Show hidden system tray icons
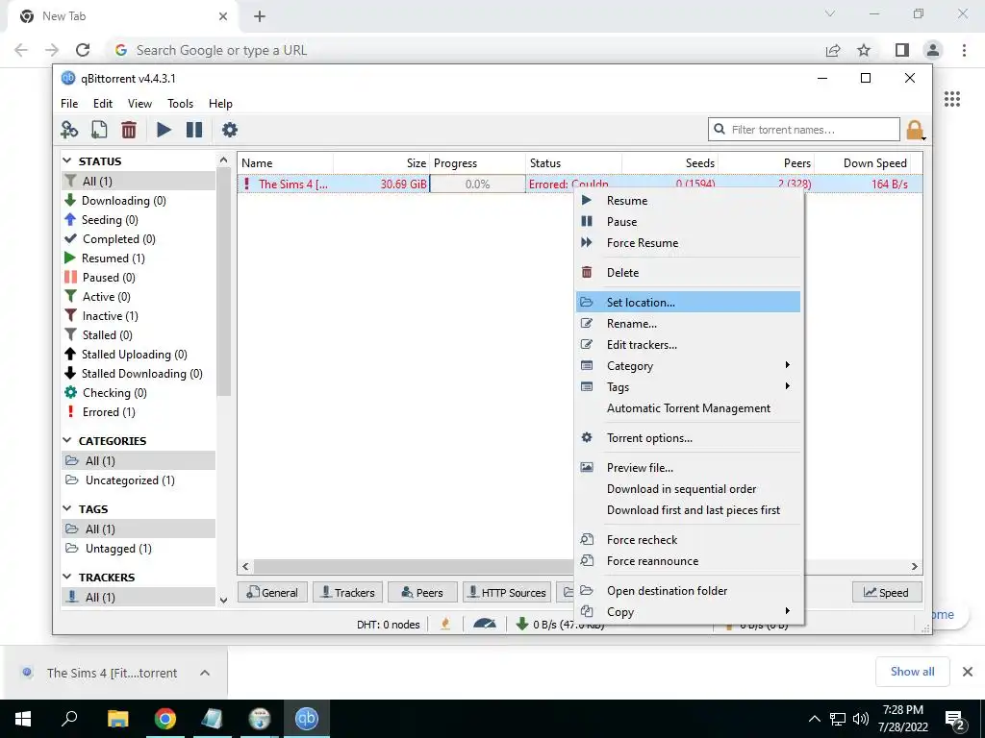985x738 pixels. coord(814,719)
